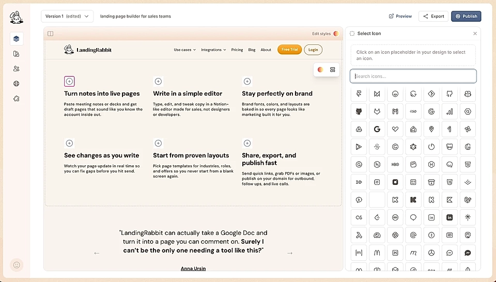Screen dimensions: 496x282
Task: Open the About nav item
Action: (266, 50)
